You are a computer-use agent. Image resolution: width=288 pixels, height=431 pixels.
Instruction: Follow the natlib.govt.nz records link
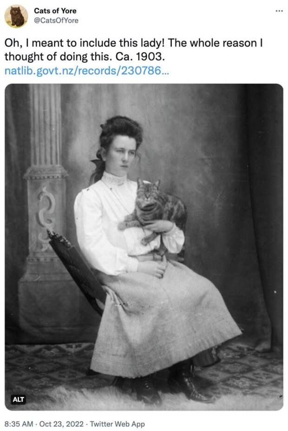(87, 71)
